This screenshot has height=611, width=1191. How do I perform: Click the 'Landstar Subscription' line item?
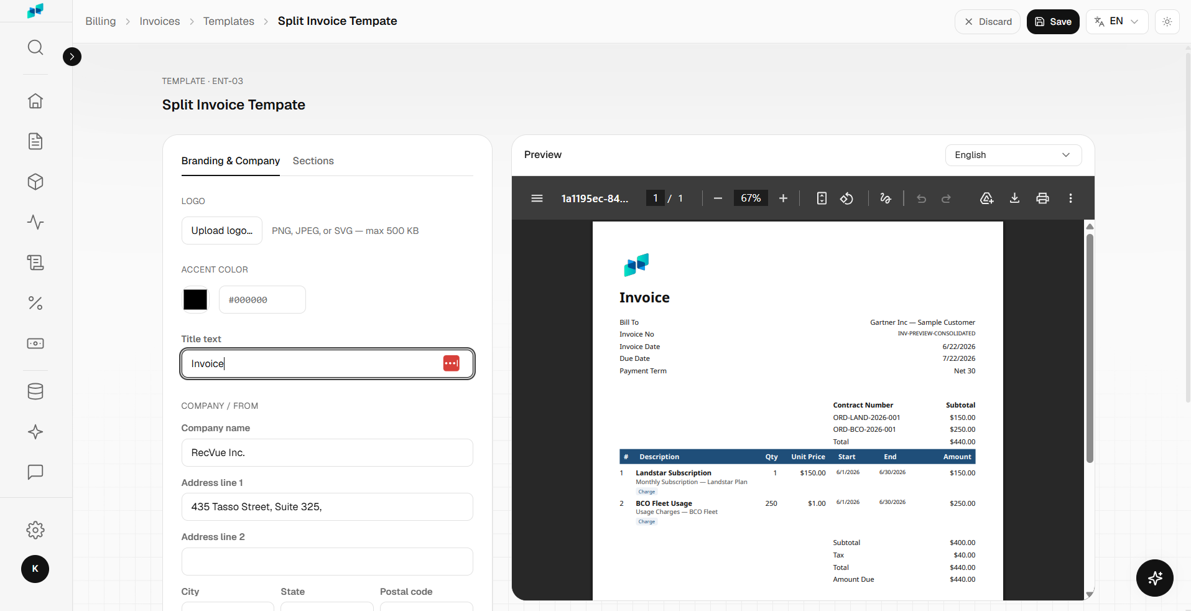(x=674, y=473)
